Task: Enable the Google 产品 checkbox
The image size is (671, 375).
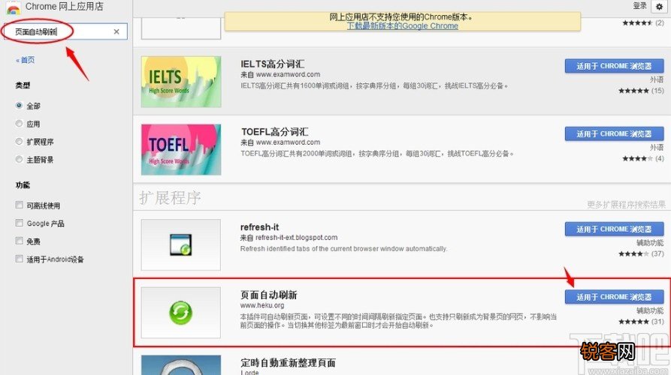Action: click(x=19, y=223)
